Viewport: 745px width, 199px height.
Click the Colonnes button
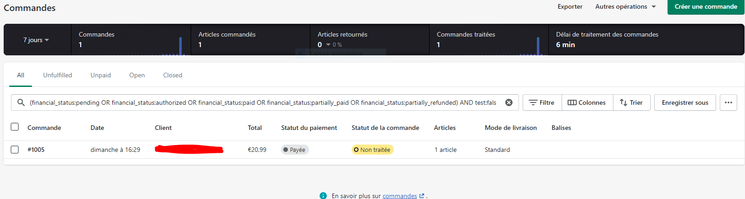click(587, 102)
